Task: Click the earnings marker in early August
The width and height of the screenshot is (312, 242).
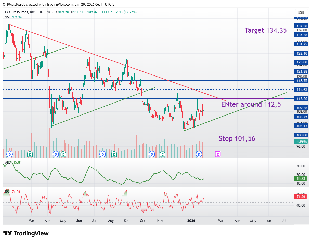Action: click(x=114, y=154)
